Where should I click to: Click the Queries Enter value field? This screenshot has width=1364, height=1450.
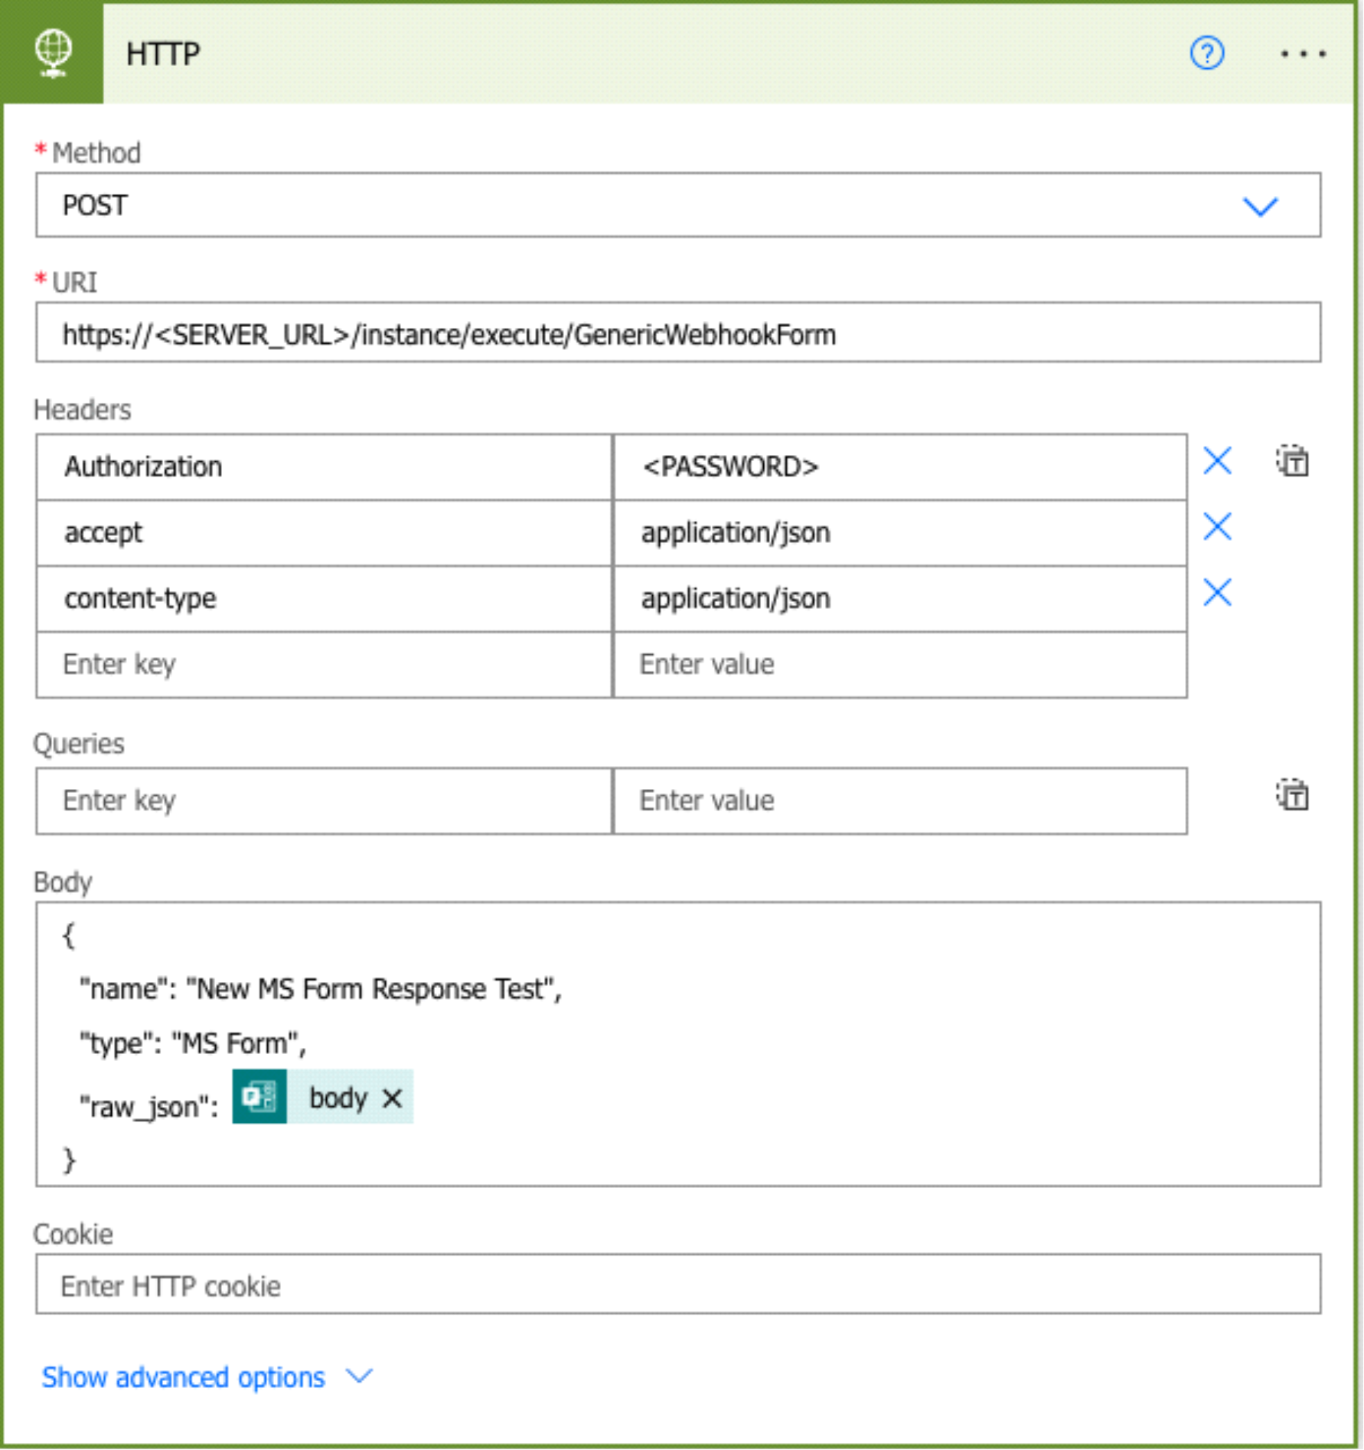point(899,800)
